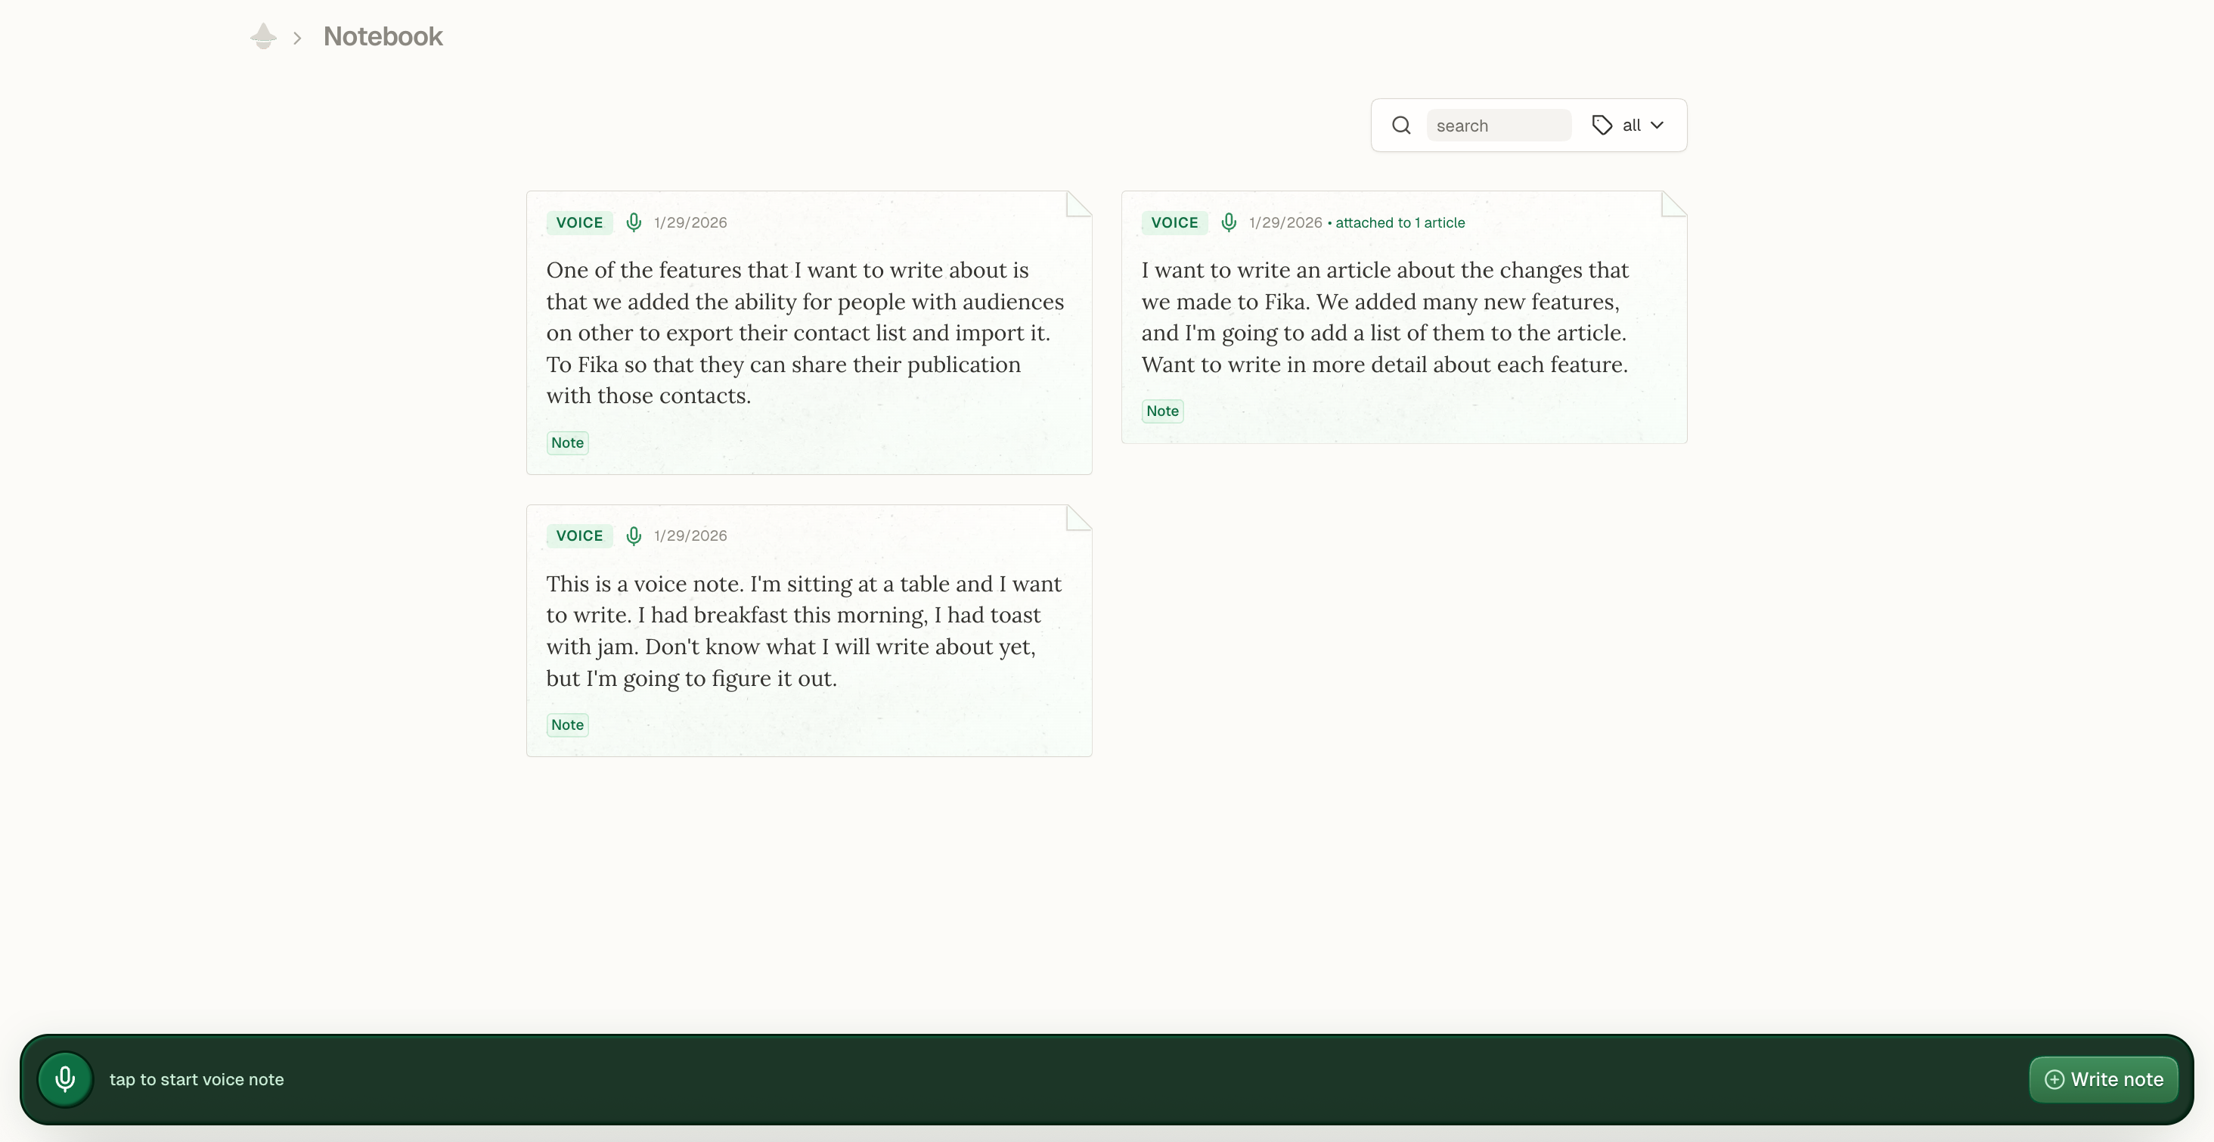Click the tag filter icon beside search
The image size is (2214, 1142).
[x=1602, y=125]
